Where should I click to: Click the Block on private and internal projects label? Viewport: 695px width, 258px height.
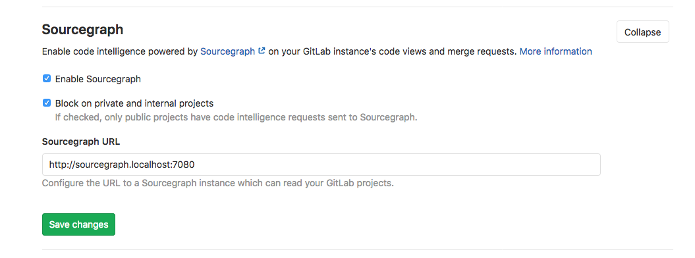click(134, 103)
